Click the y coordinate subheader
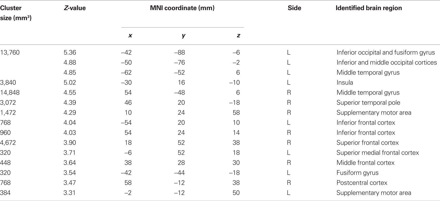Screen dimensions: 440x201 coord(183,36)
